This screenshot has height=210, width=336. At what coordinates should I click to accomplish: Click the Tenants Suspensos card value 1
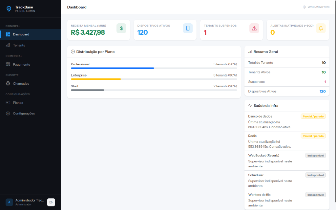pyautogui.click(x=205, y=32)
